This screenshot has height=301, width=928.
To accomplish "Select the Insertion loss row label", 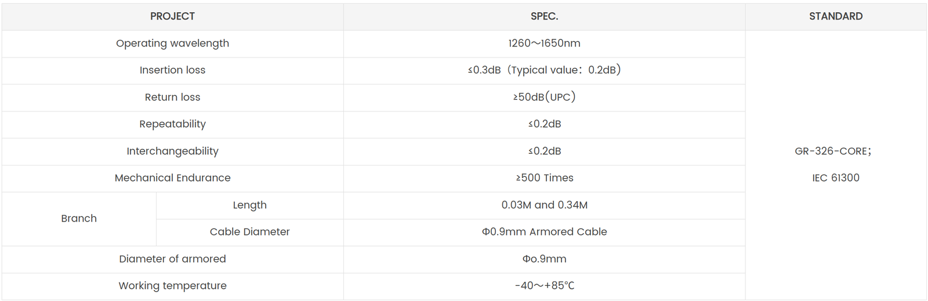I will pos(172,70).
